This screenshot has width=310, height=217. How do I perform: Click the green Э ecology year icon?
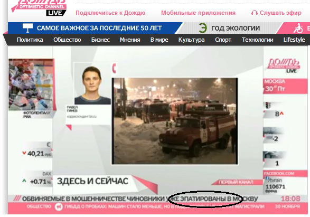[x=203, y=28]
